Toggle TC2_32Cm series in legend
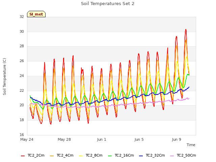This screenshot has width=216, height=162. pyautogui.click(x=152, y=155)
